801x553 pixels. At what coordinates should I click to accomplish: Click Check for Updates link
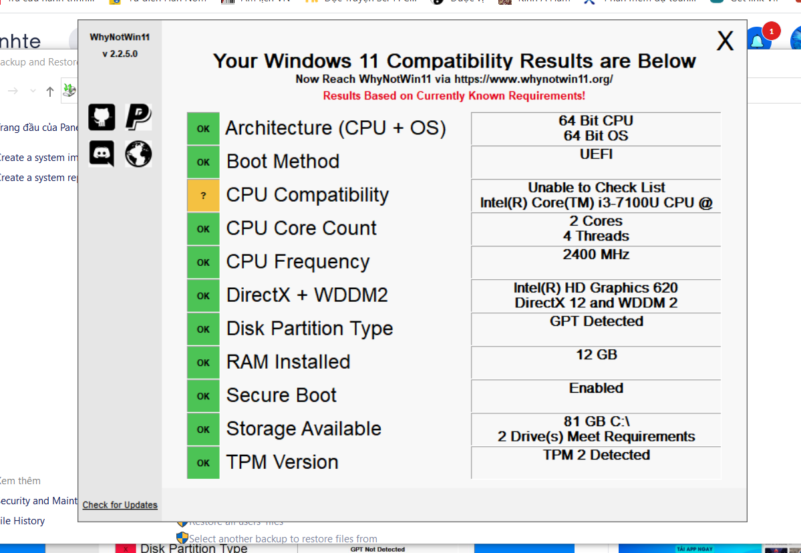click(x=120, y=505)
